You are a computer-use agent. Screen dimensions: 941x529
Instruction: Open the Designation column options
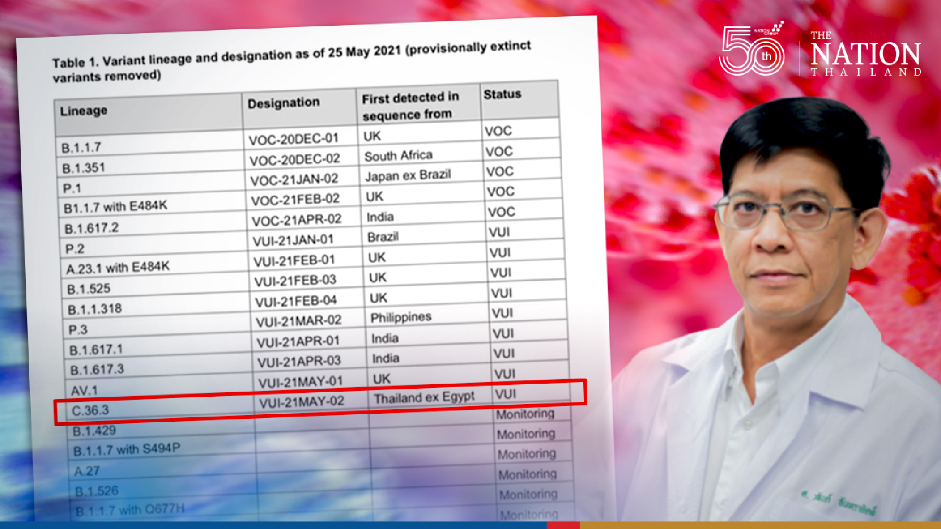point(284,101)
